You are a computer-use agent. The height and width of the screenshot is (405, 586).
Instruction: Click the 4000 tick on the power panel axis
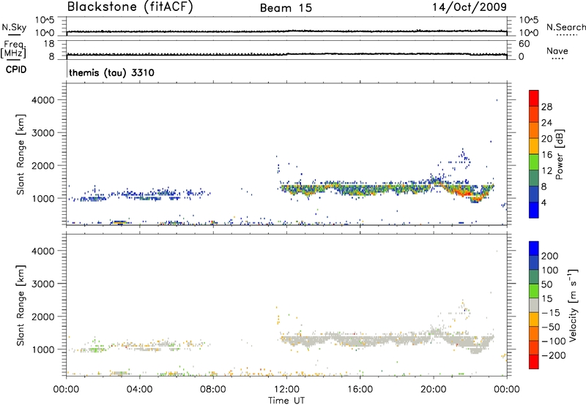[43, 100]
